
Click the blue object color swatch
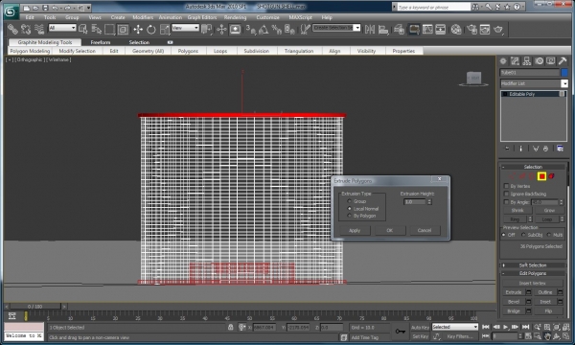point(564,73)
